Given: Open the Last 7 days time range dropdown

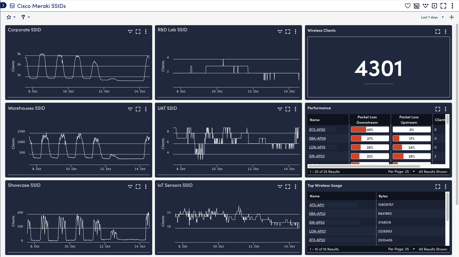Looking at the screenshot, I should (431, 17).
